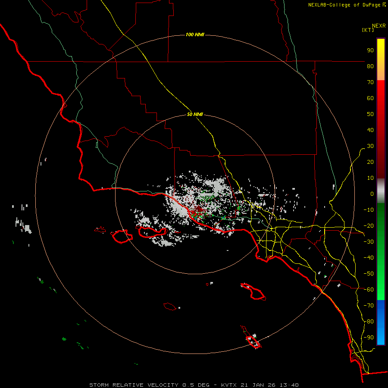Click the -80 value on velocity scale

369,322
